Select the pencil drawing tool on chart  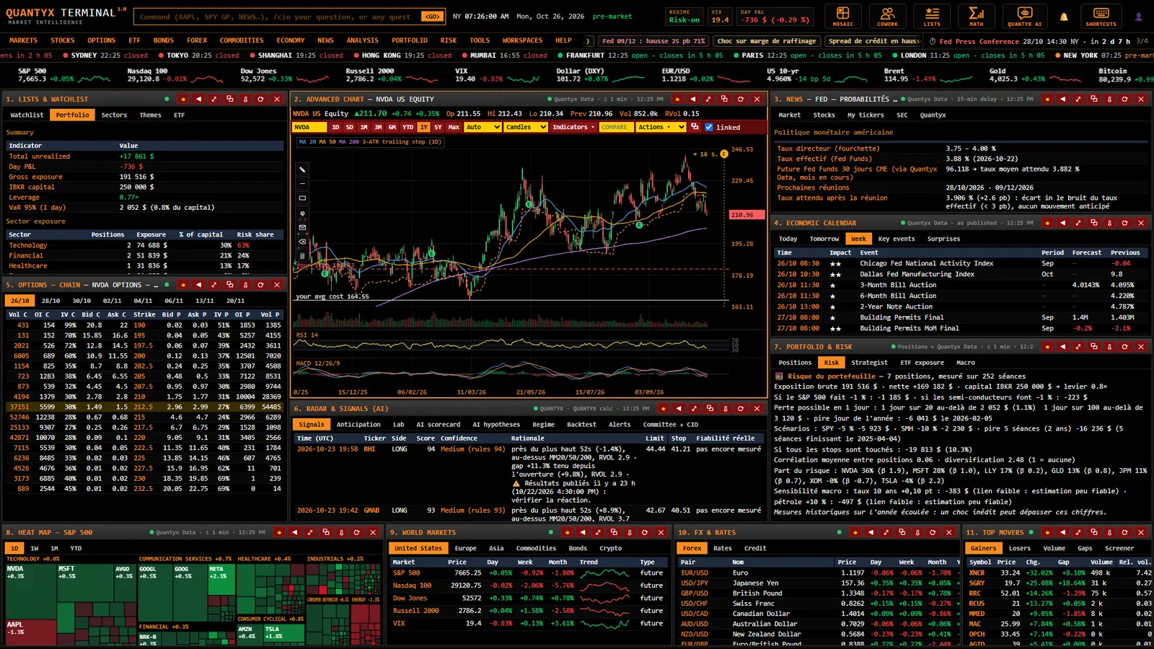coord(302,169)
